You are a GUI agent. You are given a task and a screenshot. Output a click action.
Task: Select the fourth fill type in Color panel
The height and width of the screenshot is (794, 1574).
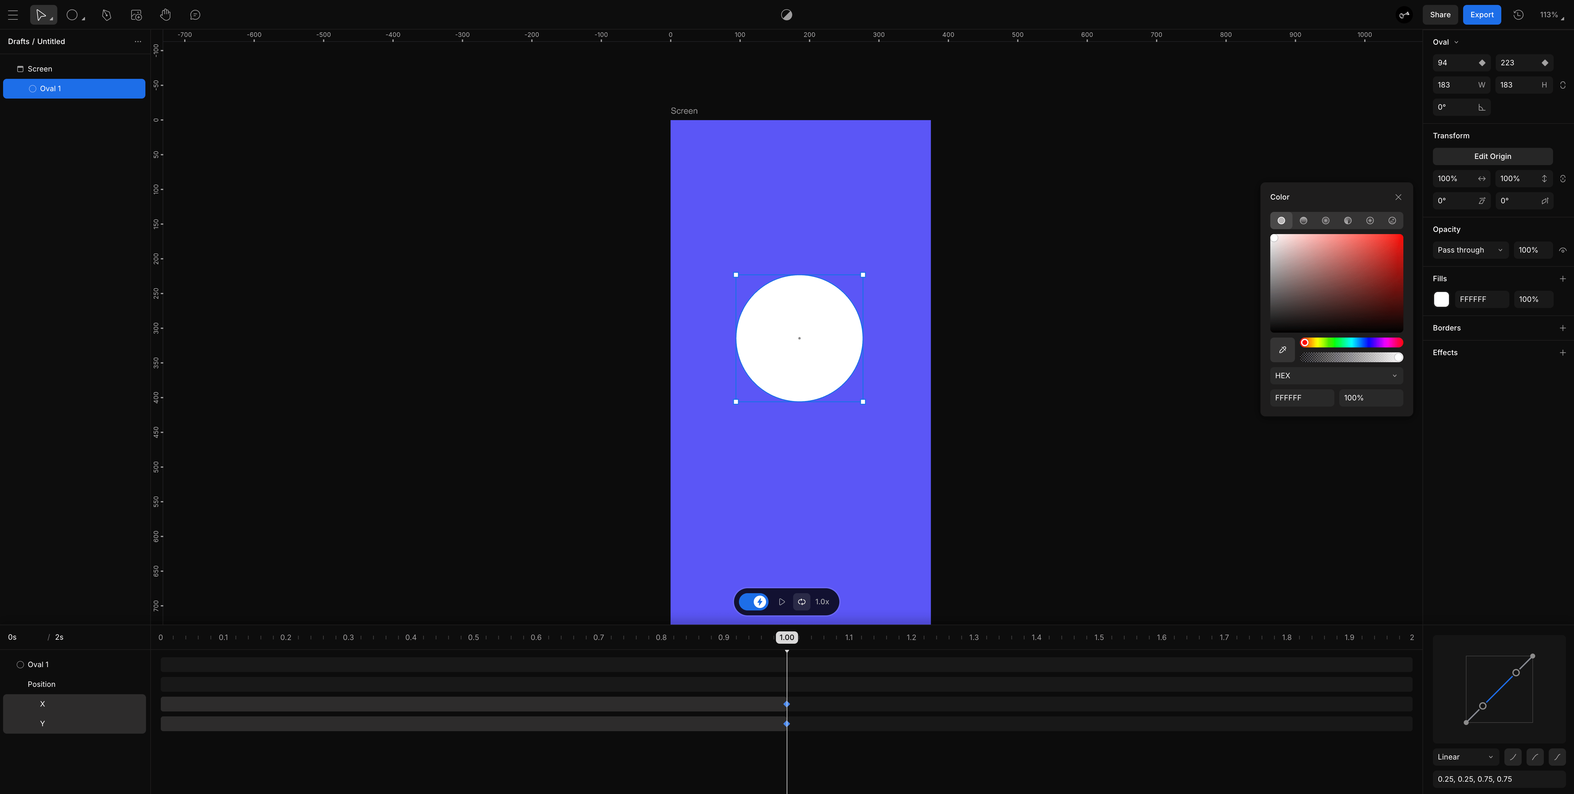click(x=1347, y=221)
